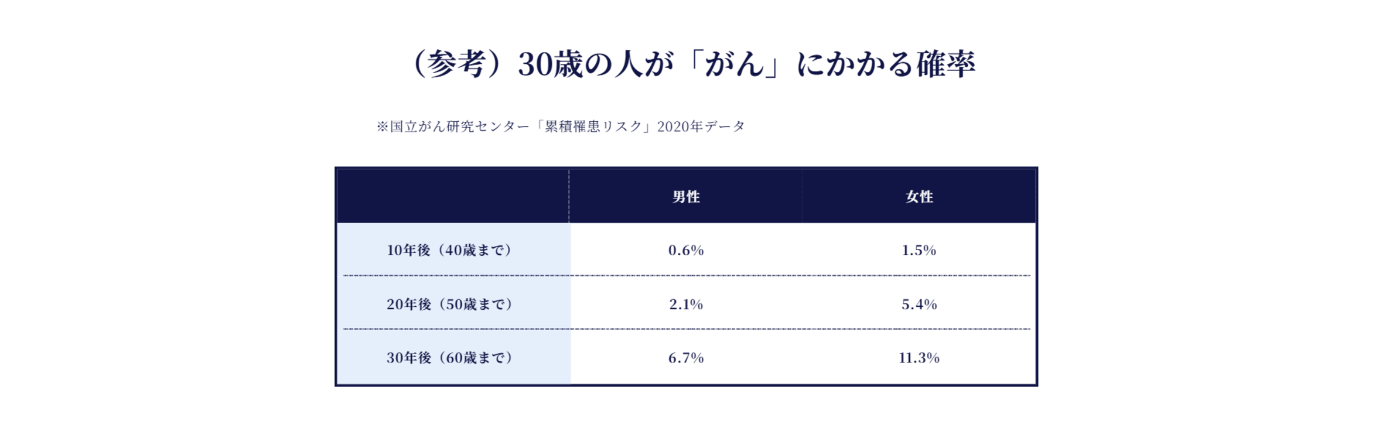This screenshot has height=428, width=1386.
Task: Click the 6.7% male value cell
Action: [x=686, y=358]
